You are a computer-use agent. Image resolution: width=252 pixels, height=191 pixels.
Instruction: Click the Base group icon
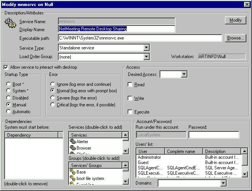73,172
